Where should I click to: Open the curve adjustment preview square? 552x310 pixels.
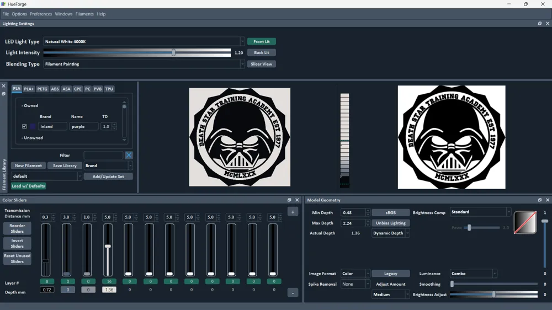point(526,222)
